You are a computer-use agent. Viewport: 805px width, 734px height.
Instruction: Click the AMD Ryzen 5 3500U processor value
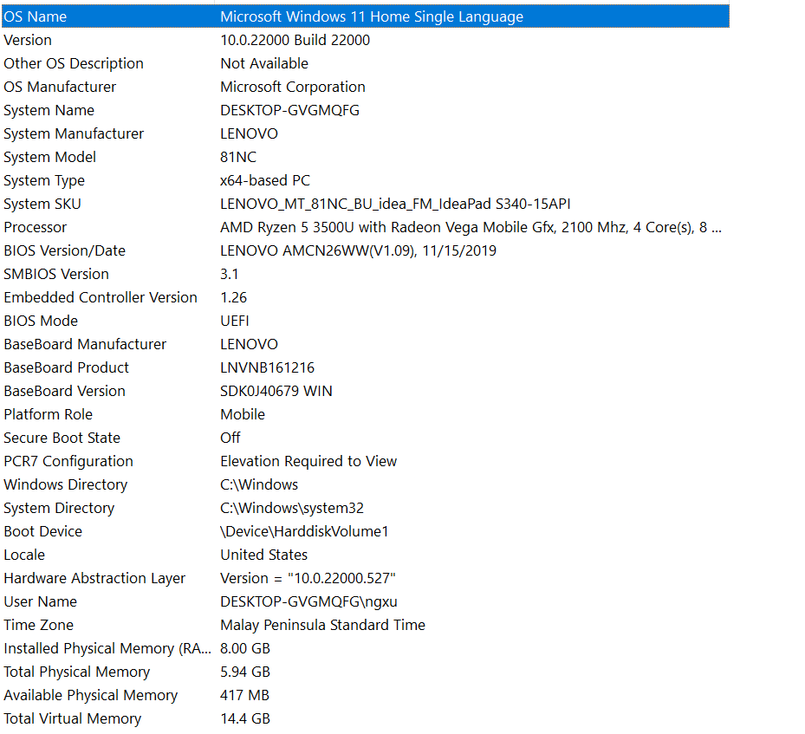[x=471, y=227]
